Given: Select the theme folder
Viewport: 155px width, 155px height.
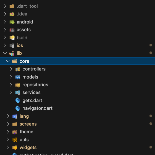Looking at the screenshot, I should click(x=77, y=132).
